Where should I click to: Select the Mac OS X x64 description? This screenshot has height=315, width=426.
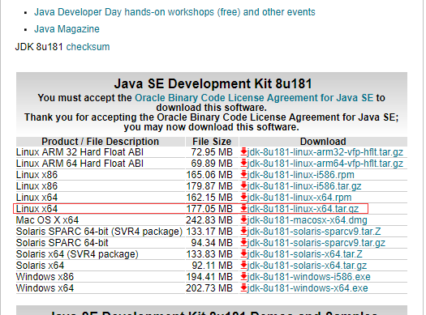pyautogui.click(x=47, y=220)
